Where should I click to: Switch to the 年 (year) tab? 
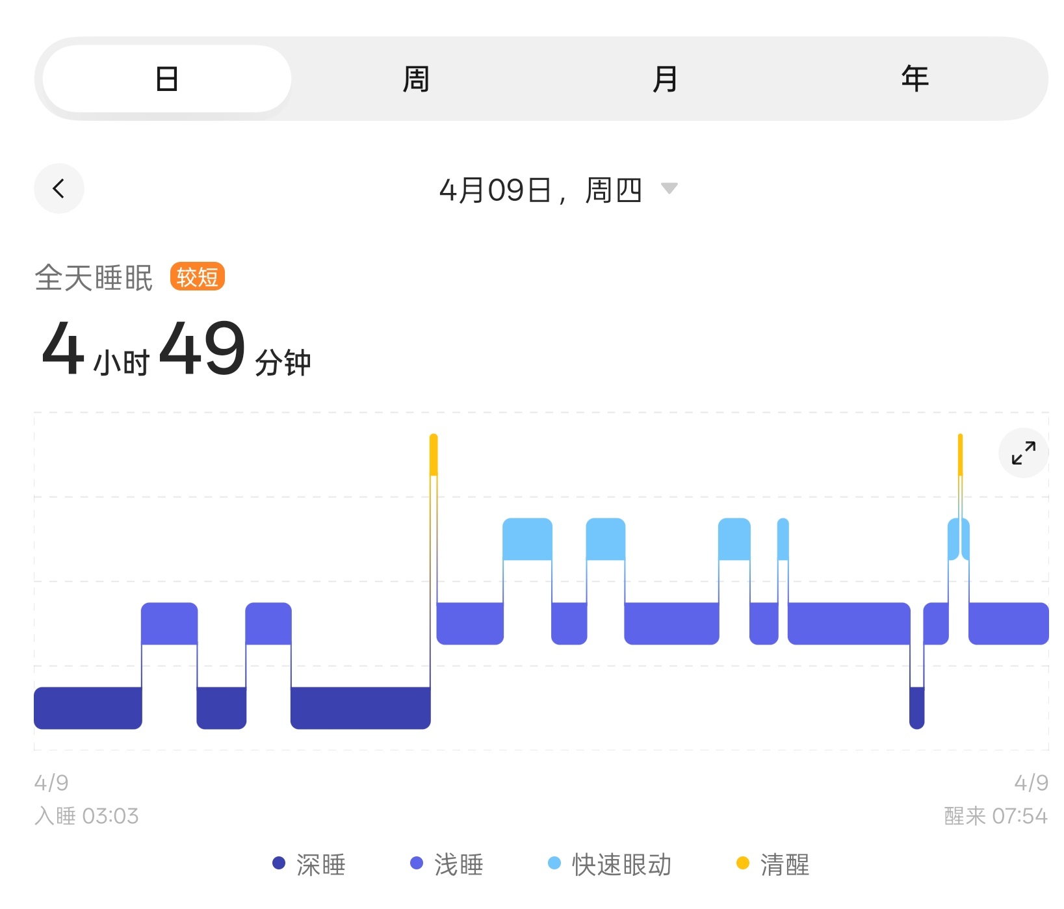click(914, 77)
